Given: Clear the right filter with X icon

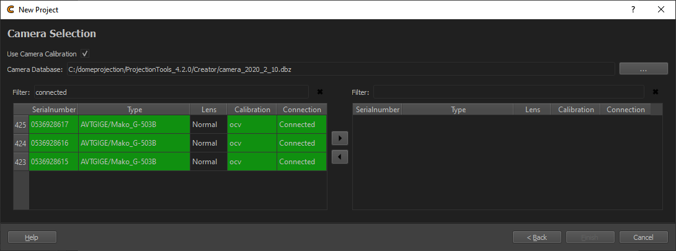Looking at the screenshot, I should 655,92.
